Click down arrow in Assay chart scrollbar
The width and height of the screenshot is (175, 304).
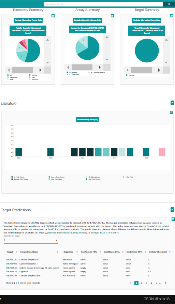tap(107, 60)
